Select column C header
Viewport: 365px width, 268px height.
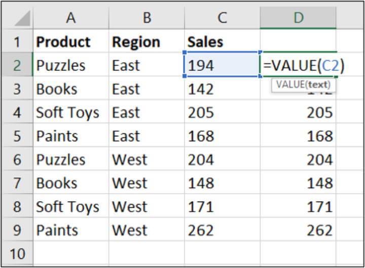[x=222, y=18]
